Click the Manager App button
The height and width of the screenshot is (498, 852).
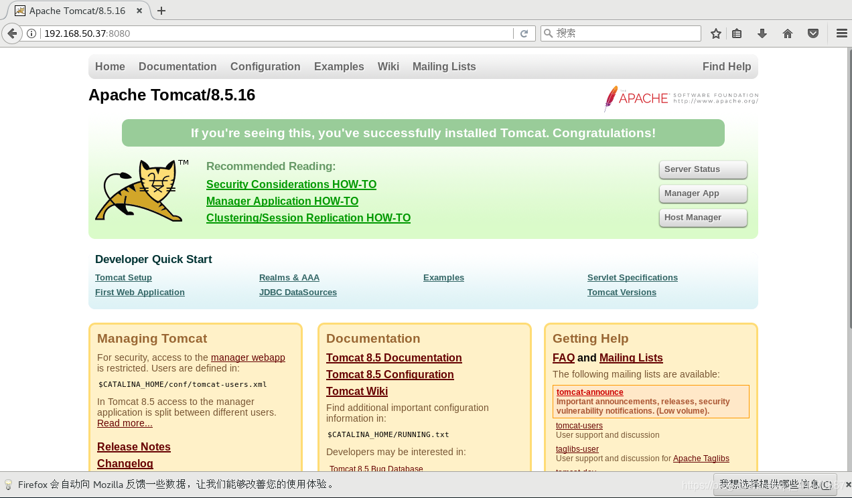coord(703,193)
